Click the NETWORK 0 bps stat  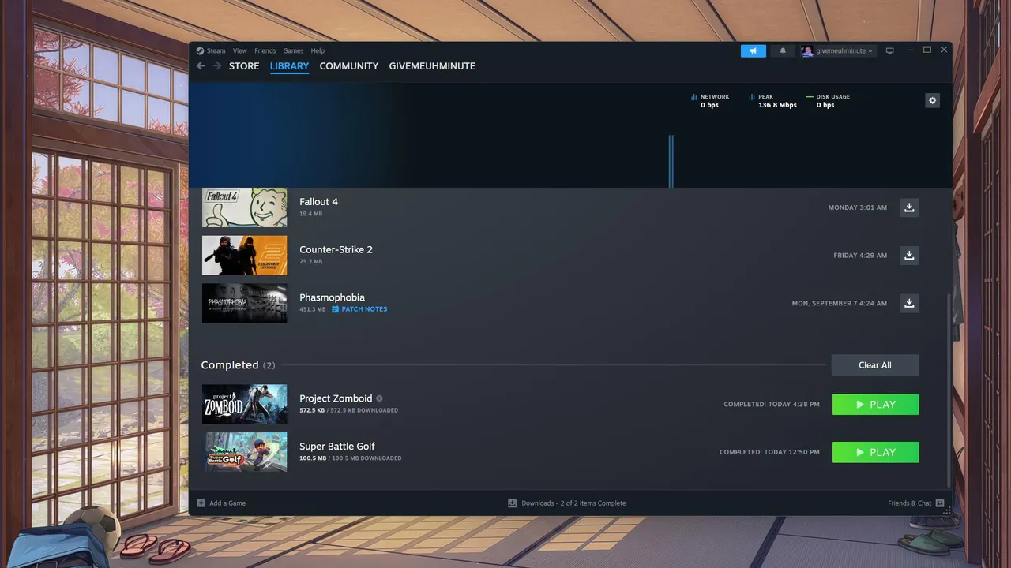(x=710, y=101)
